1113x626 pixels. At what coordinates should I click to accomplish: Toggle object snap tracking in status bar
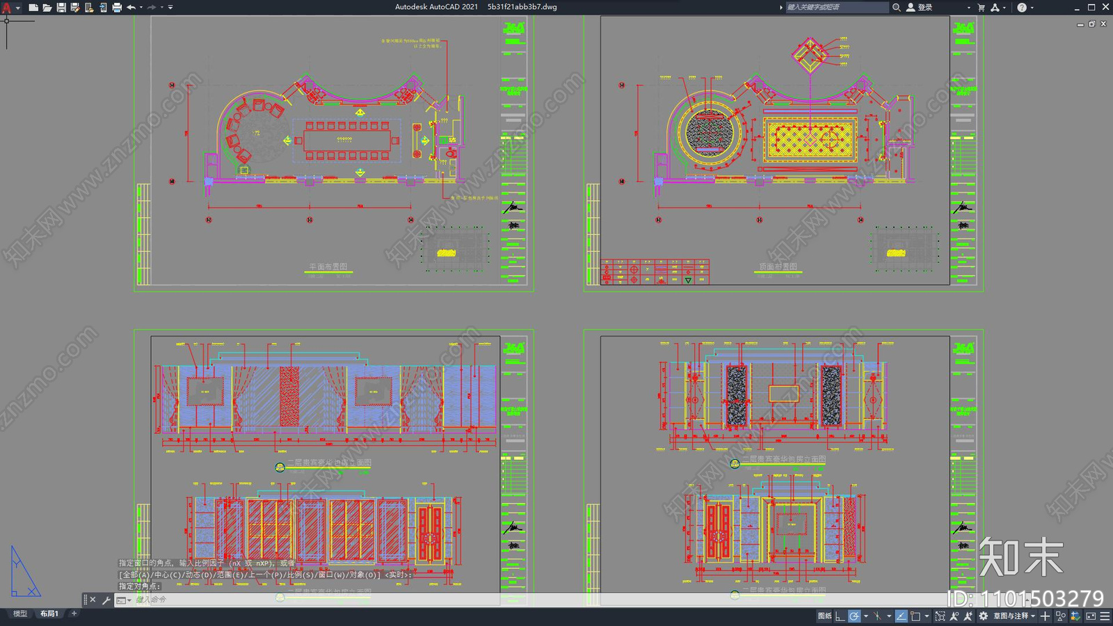click(x=901, y=616)
